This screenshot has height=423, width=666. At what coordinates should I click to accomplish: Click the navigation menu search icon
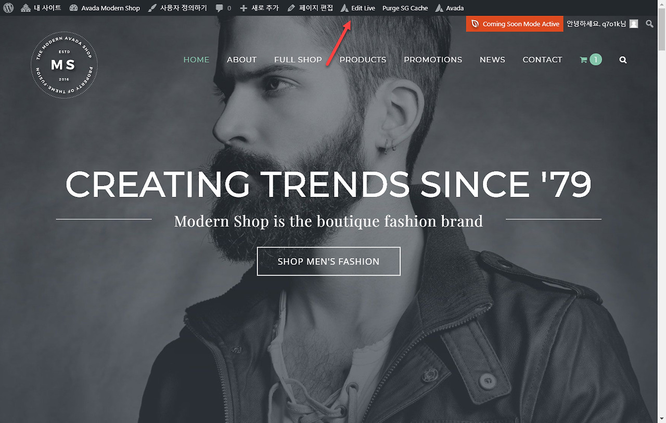click(x=623, y=60)
